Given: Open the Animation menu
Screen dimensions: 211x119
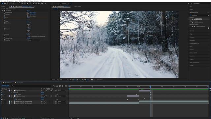Looking at the screenshot, I should point(26,1).
